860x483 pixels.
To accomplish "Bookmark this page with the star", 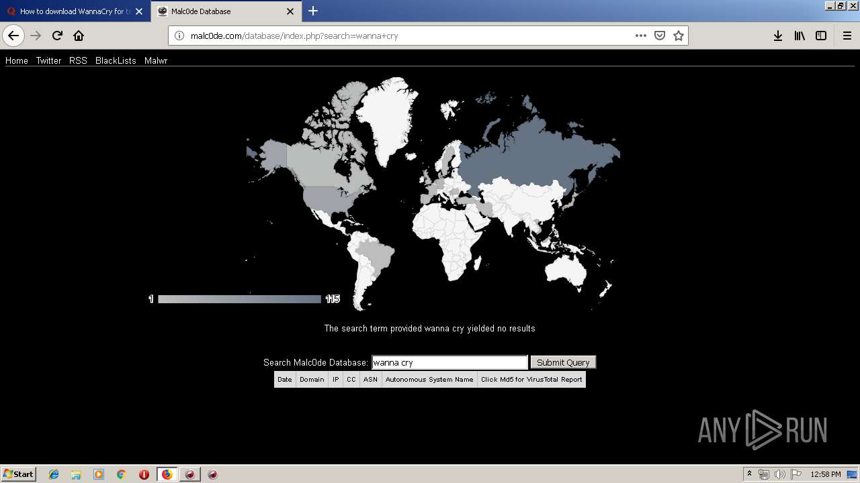I will [x=679, y=36].
